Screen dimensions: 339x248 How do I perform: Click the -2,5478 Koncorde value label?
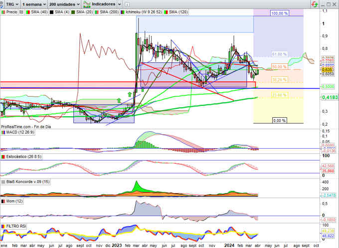(329, 196)
